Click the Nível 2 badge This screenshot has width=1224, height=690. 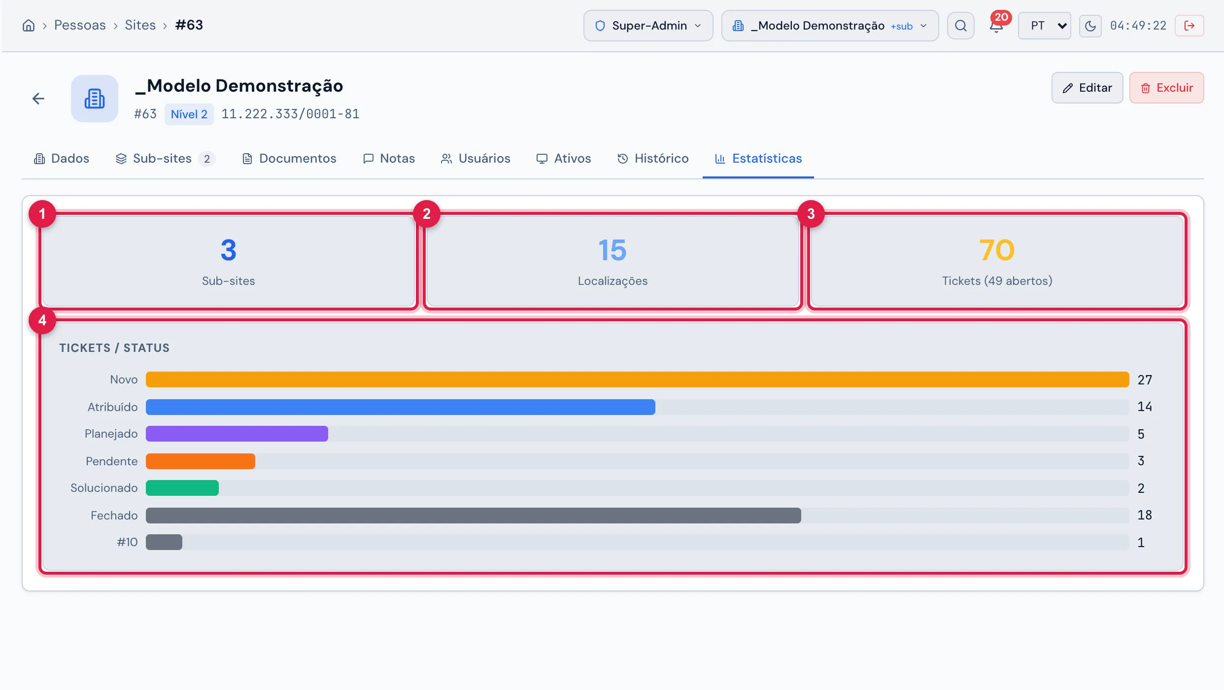pyautogui.click(x=189, y=114)
